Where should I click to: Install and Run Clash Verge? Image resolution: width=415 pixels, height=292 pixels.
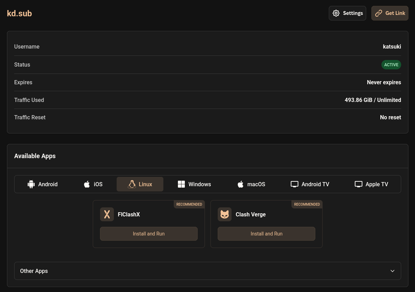[x=267, y=234]
